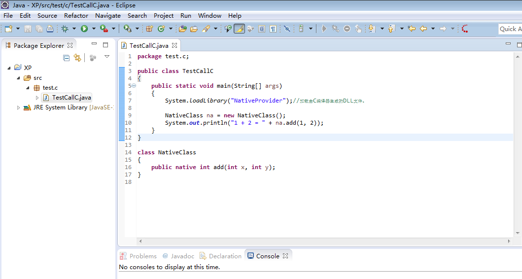Screen dimensions: 522x279
Task: Close the Package Explorer view
Action: (70, 45)
